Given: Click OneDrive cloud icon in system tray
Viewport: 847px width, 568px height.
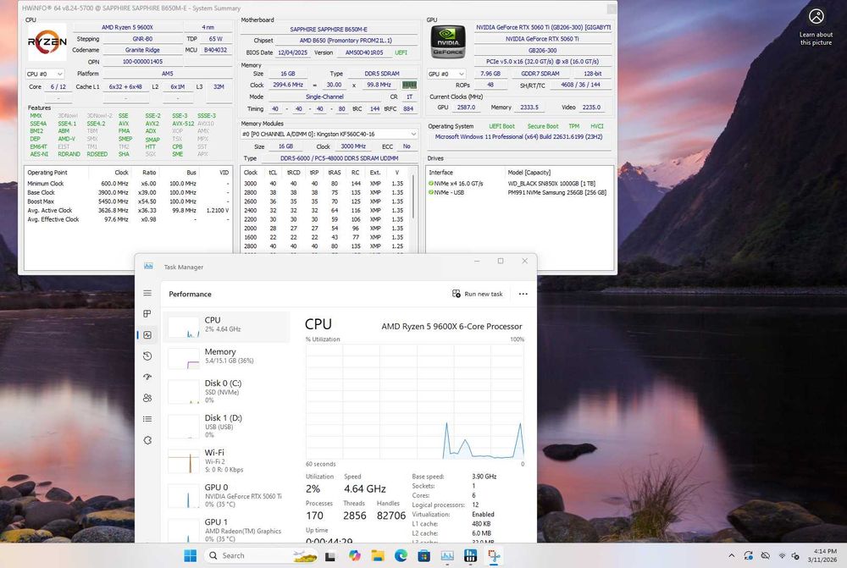Looking at the screenshot, I should tap(765, 555).
